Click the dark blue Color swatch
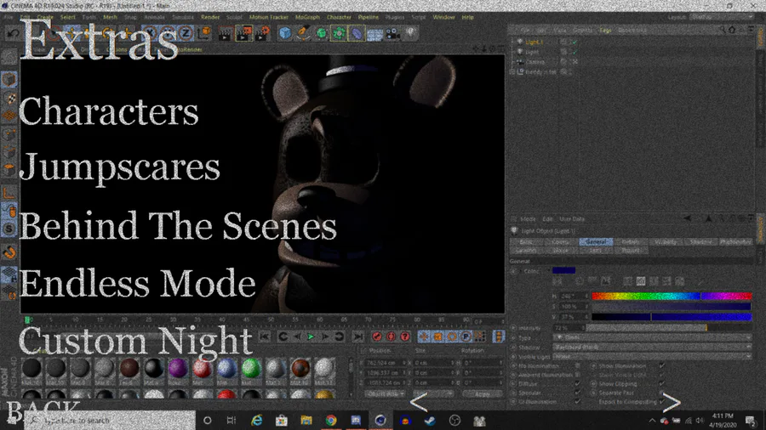Viewport: 766px width, 430px height. (563, 270)
